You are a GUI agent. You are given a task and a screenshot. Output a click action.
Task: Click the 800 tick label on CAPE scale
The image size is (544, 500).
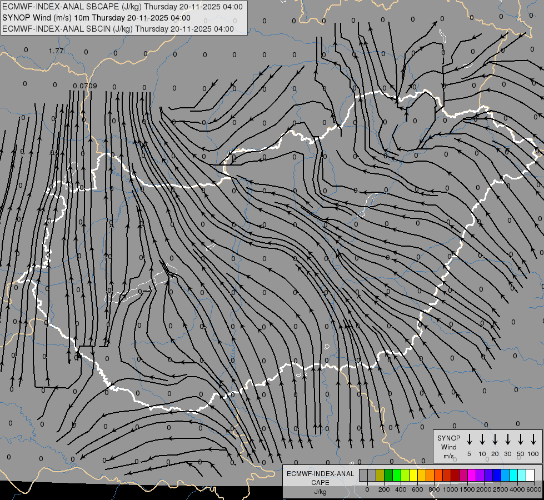434,489
